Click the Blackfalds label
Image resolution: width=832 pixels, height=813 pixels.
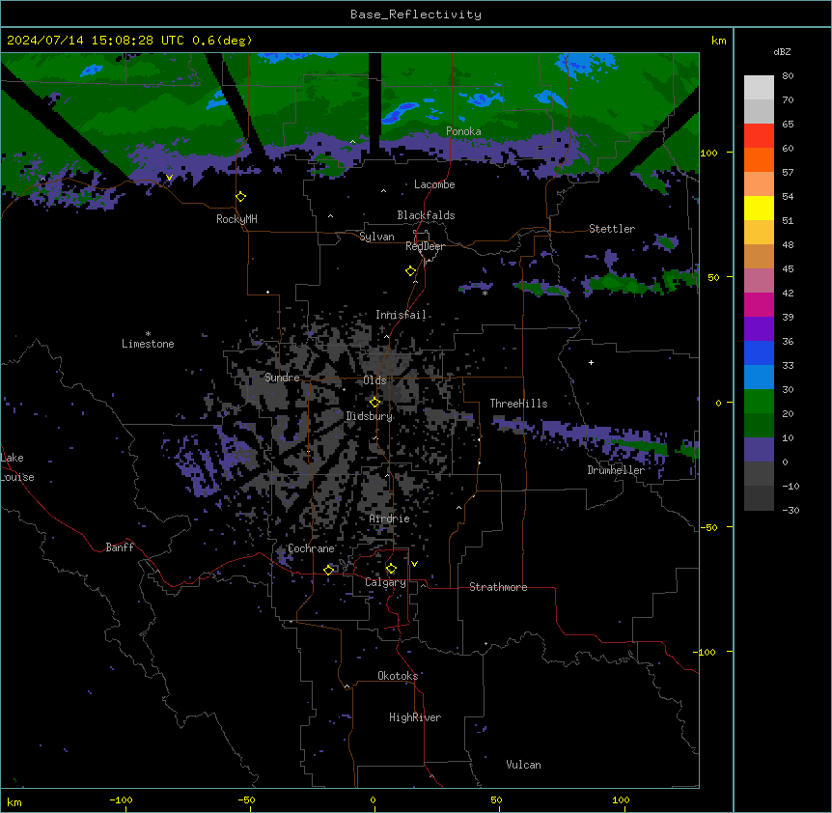coord(426,215)
